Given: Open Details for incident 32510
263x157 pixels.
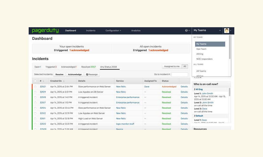Looking at the screenshot, I should click(184, 124).
